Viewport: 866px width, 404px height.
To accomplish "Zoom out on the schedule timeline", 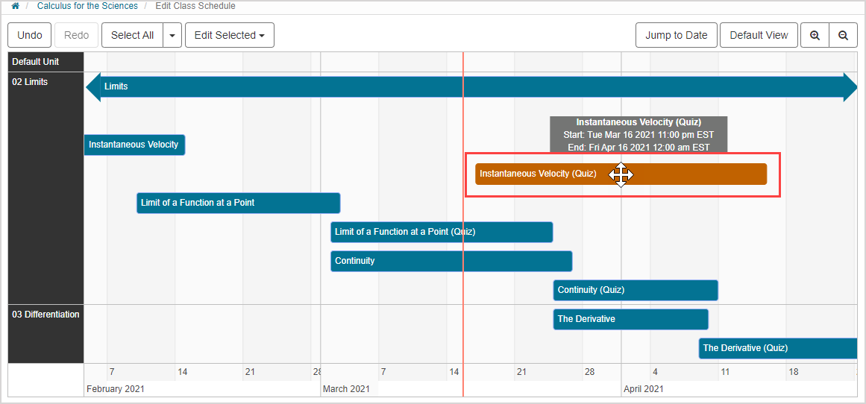I will 843,35.
